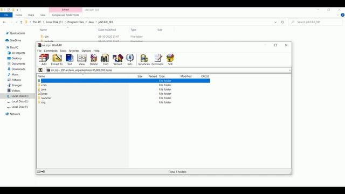This screenshot has height=194, width=345.
Task: Select Local Disk (F:) in navigation pane
Action: (x=20, y=107)
